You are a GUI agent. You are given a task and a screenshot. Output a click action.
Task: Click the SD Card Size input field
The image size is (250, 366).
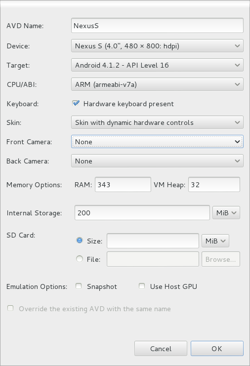153,241
